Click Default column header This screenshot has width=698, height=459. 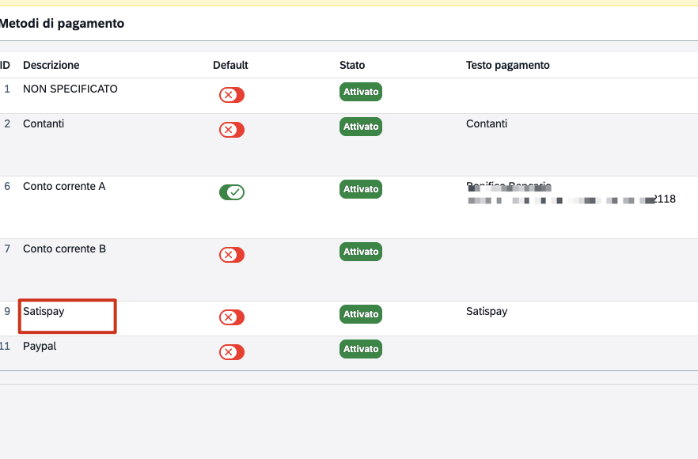[230, 65]
